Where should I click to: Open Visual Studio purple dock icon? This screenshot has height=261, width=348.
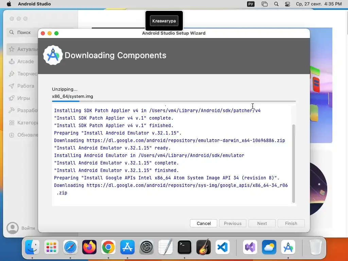[250, 247]
